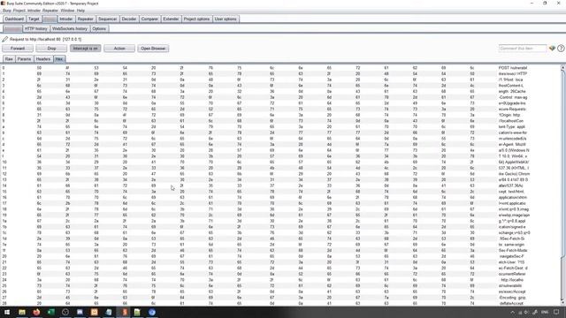Image resolution: width=566 pixels, height=318 pixels.
Task: Click the hex table scrollbar up arrow
Action: (562, 67)
